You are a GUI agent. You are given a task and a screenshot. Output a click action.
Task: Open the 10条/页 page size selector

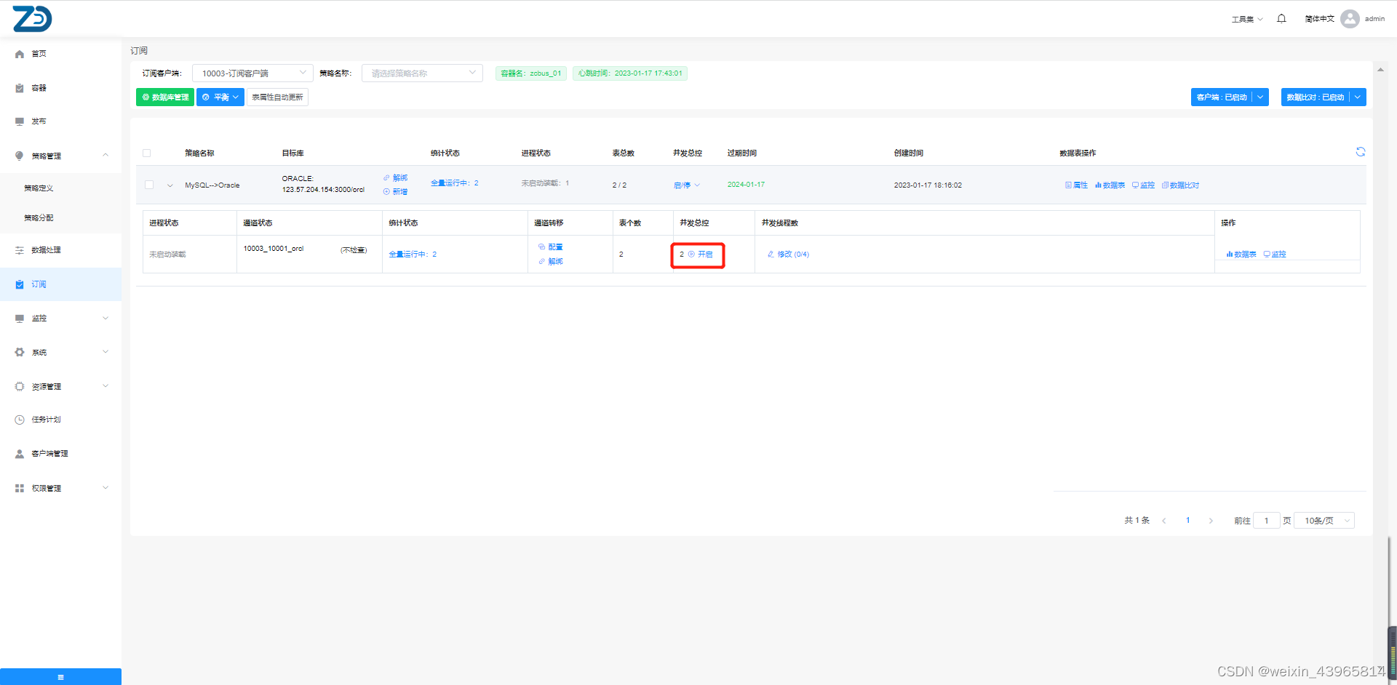pos(1324,521)
